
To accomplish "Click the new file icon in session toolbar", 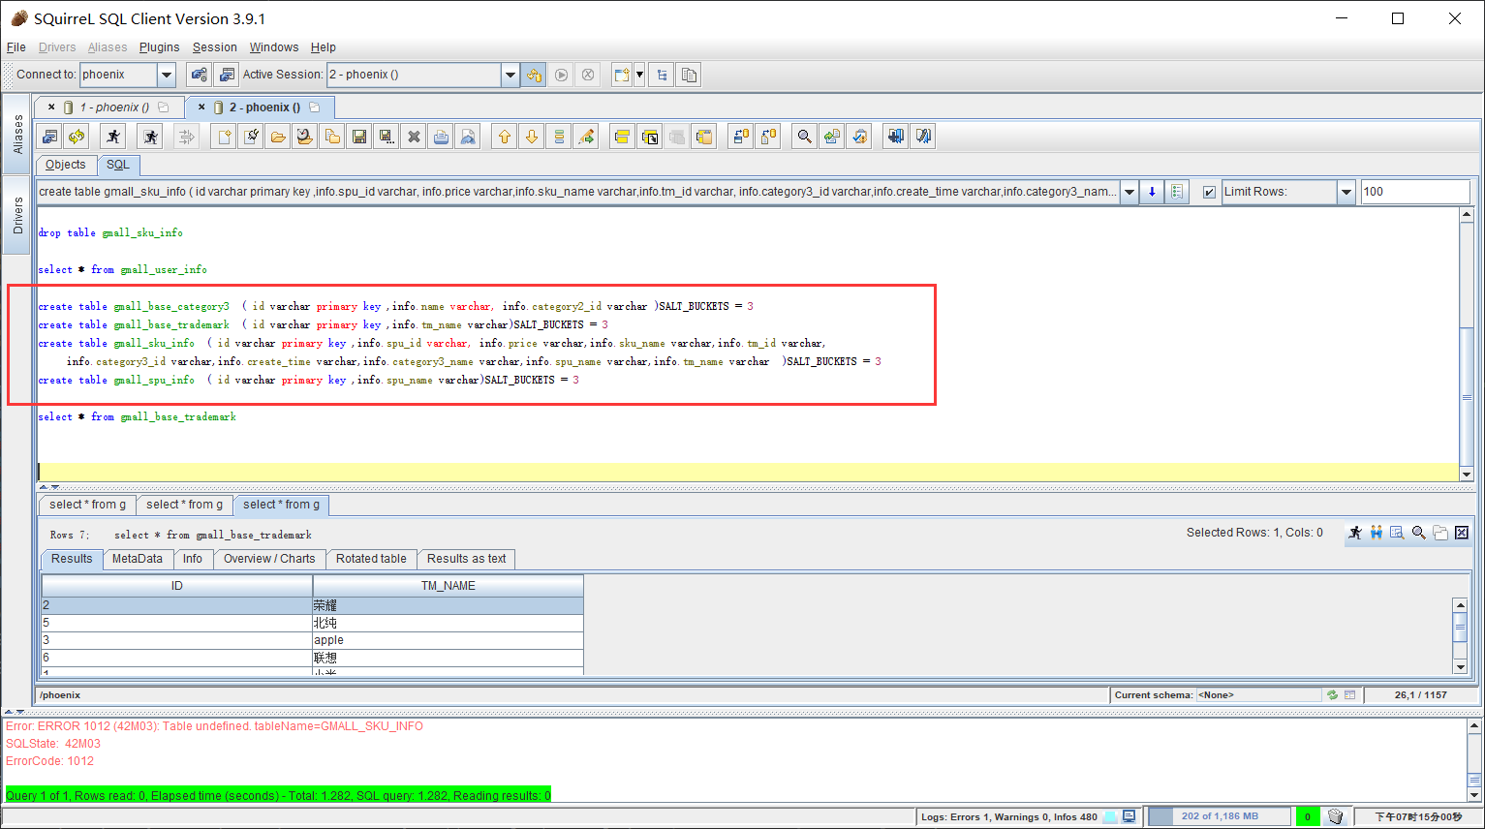I will [225, 137].
